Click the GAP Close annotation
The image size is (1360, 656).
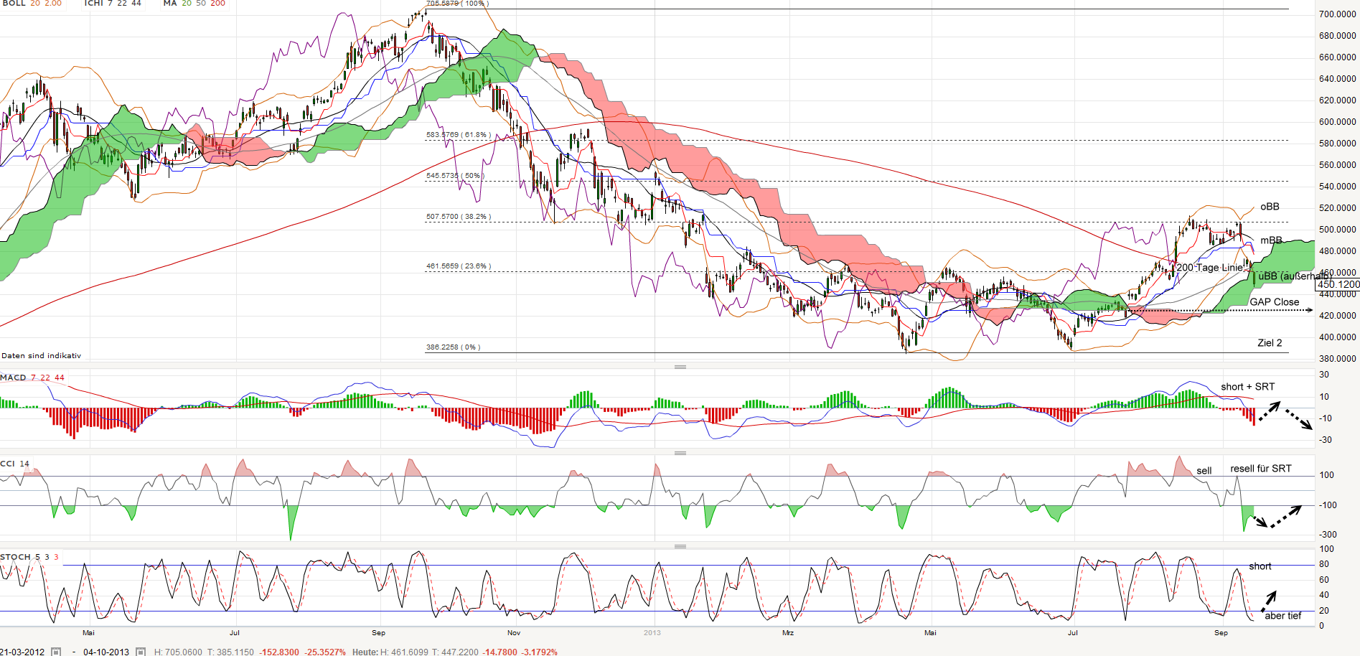(x=1275, y=301)
